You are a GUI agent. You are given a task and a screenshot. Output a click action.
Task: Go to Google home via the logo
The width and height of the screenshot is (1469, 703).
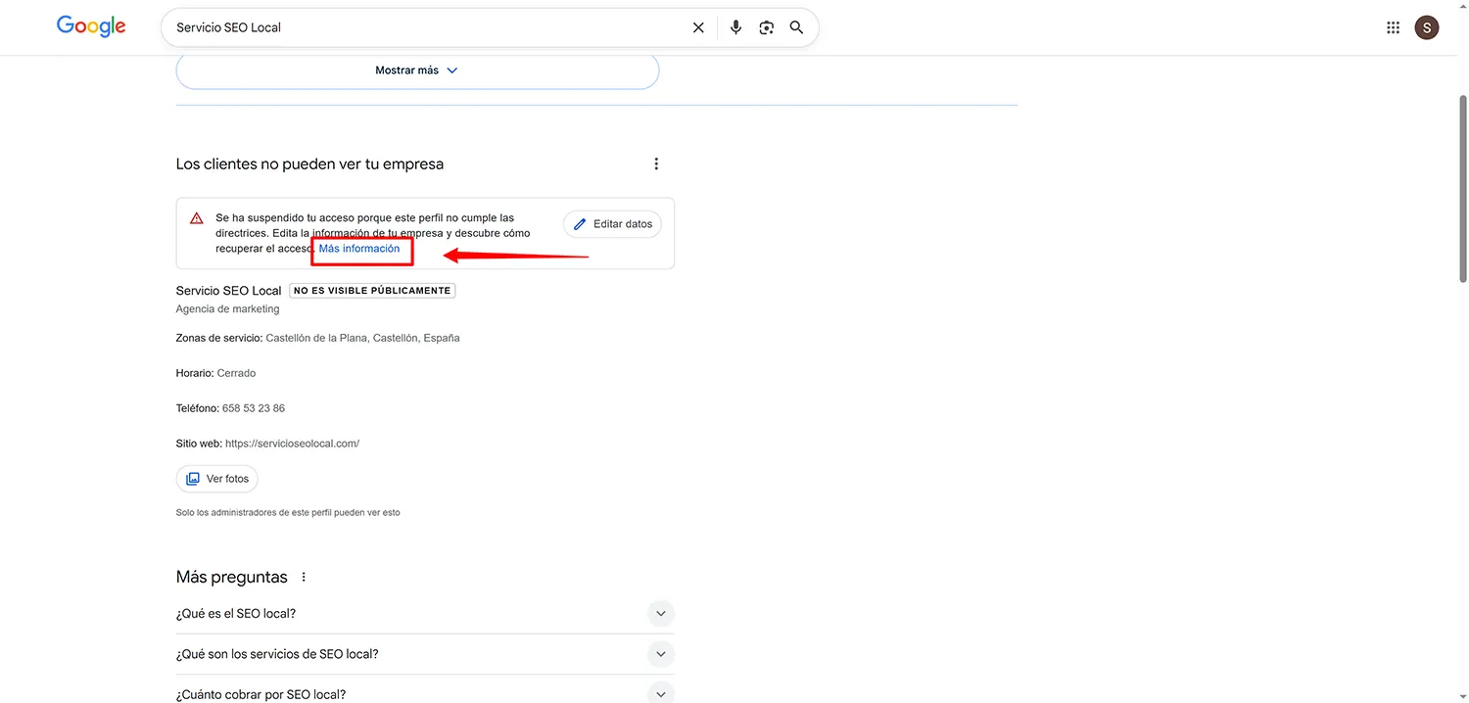pyautogui.click(x=91, y=26)
